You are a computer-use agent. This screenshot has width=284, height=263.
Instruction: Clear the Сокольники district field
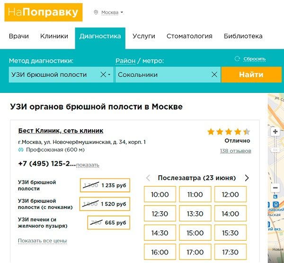click(214, 75)
